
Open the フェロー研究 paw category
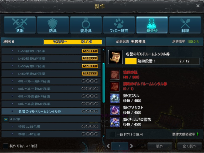click(x=119, y=25)
